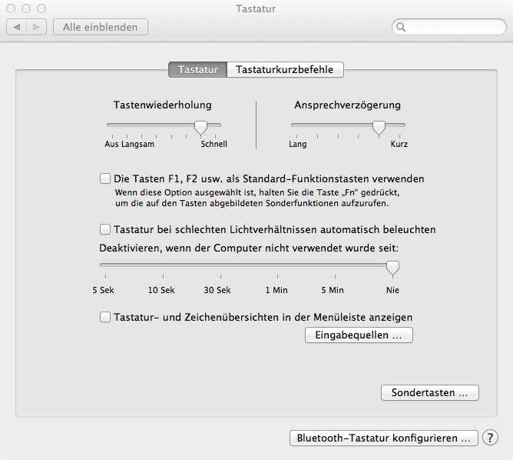Click the window zoom button
513x460 pixels.
(x=41, y=8)
